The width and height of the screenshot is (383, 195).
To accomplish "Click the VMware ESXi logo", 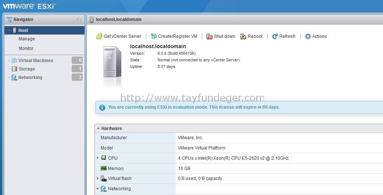I will (x=29, y=6).
